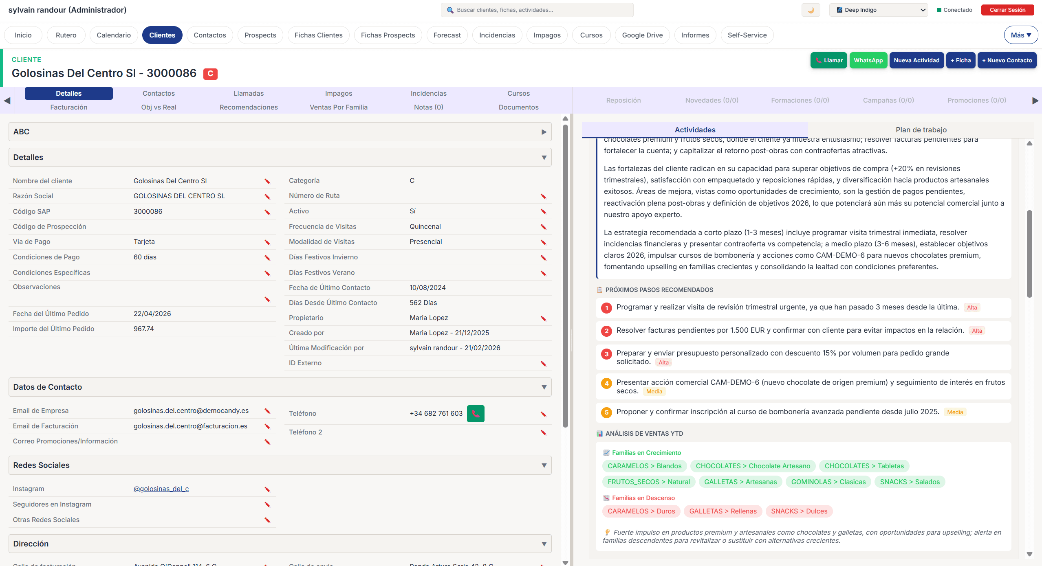This screenshot has width=1042, height=566.
Task: Edit the Propietario field pencil icon
Action: coord(544,318)
